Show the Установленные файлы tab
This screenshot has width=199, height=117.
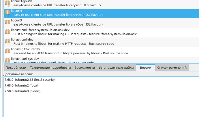[x=116, y=68]
